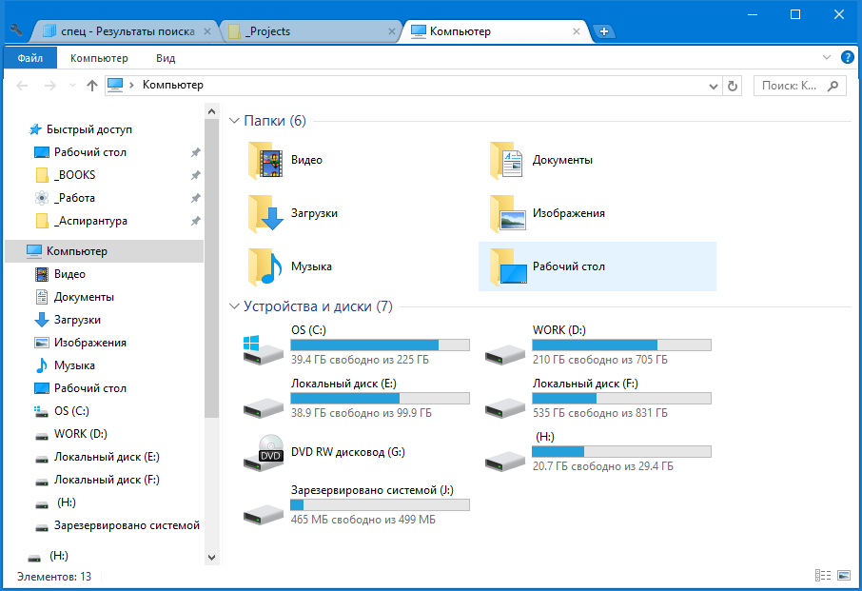This screenshot has height=591, width=862.
Task: Close the _Projects tab
Action: pos(391,31)
